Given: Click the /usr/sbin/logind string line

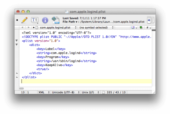Looking at the screenshot, I should click(x=66, y=61).
